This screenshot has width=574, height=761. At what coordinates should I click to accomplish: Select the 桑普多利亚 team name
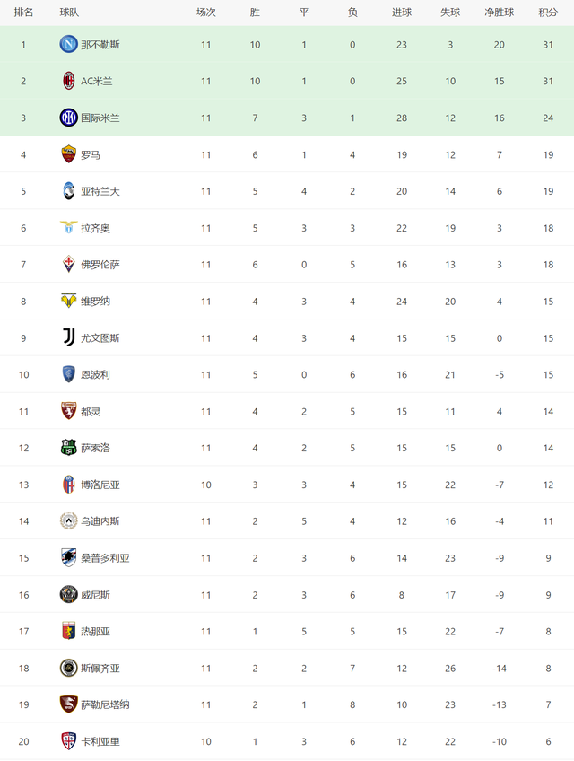(x=105, y=558)
